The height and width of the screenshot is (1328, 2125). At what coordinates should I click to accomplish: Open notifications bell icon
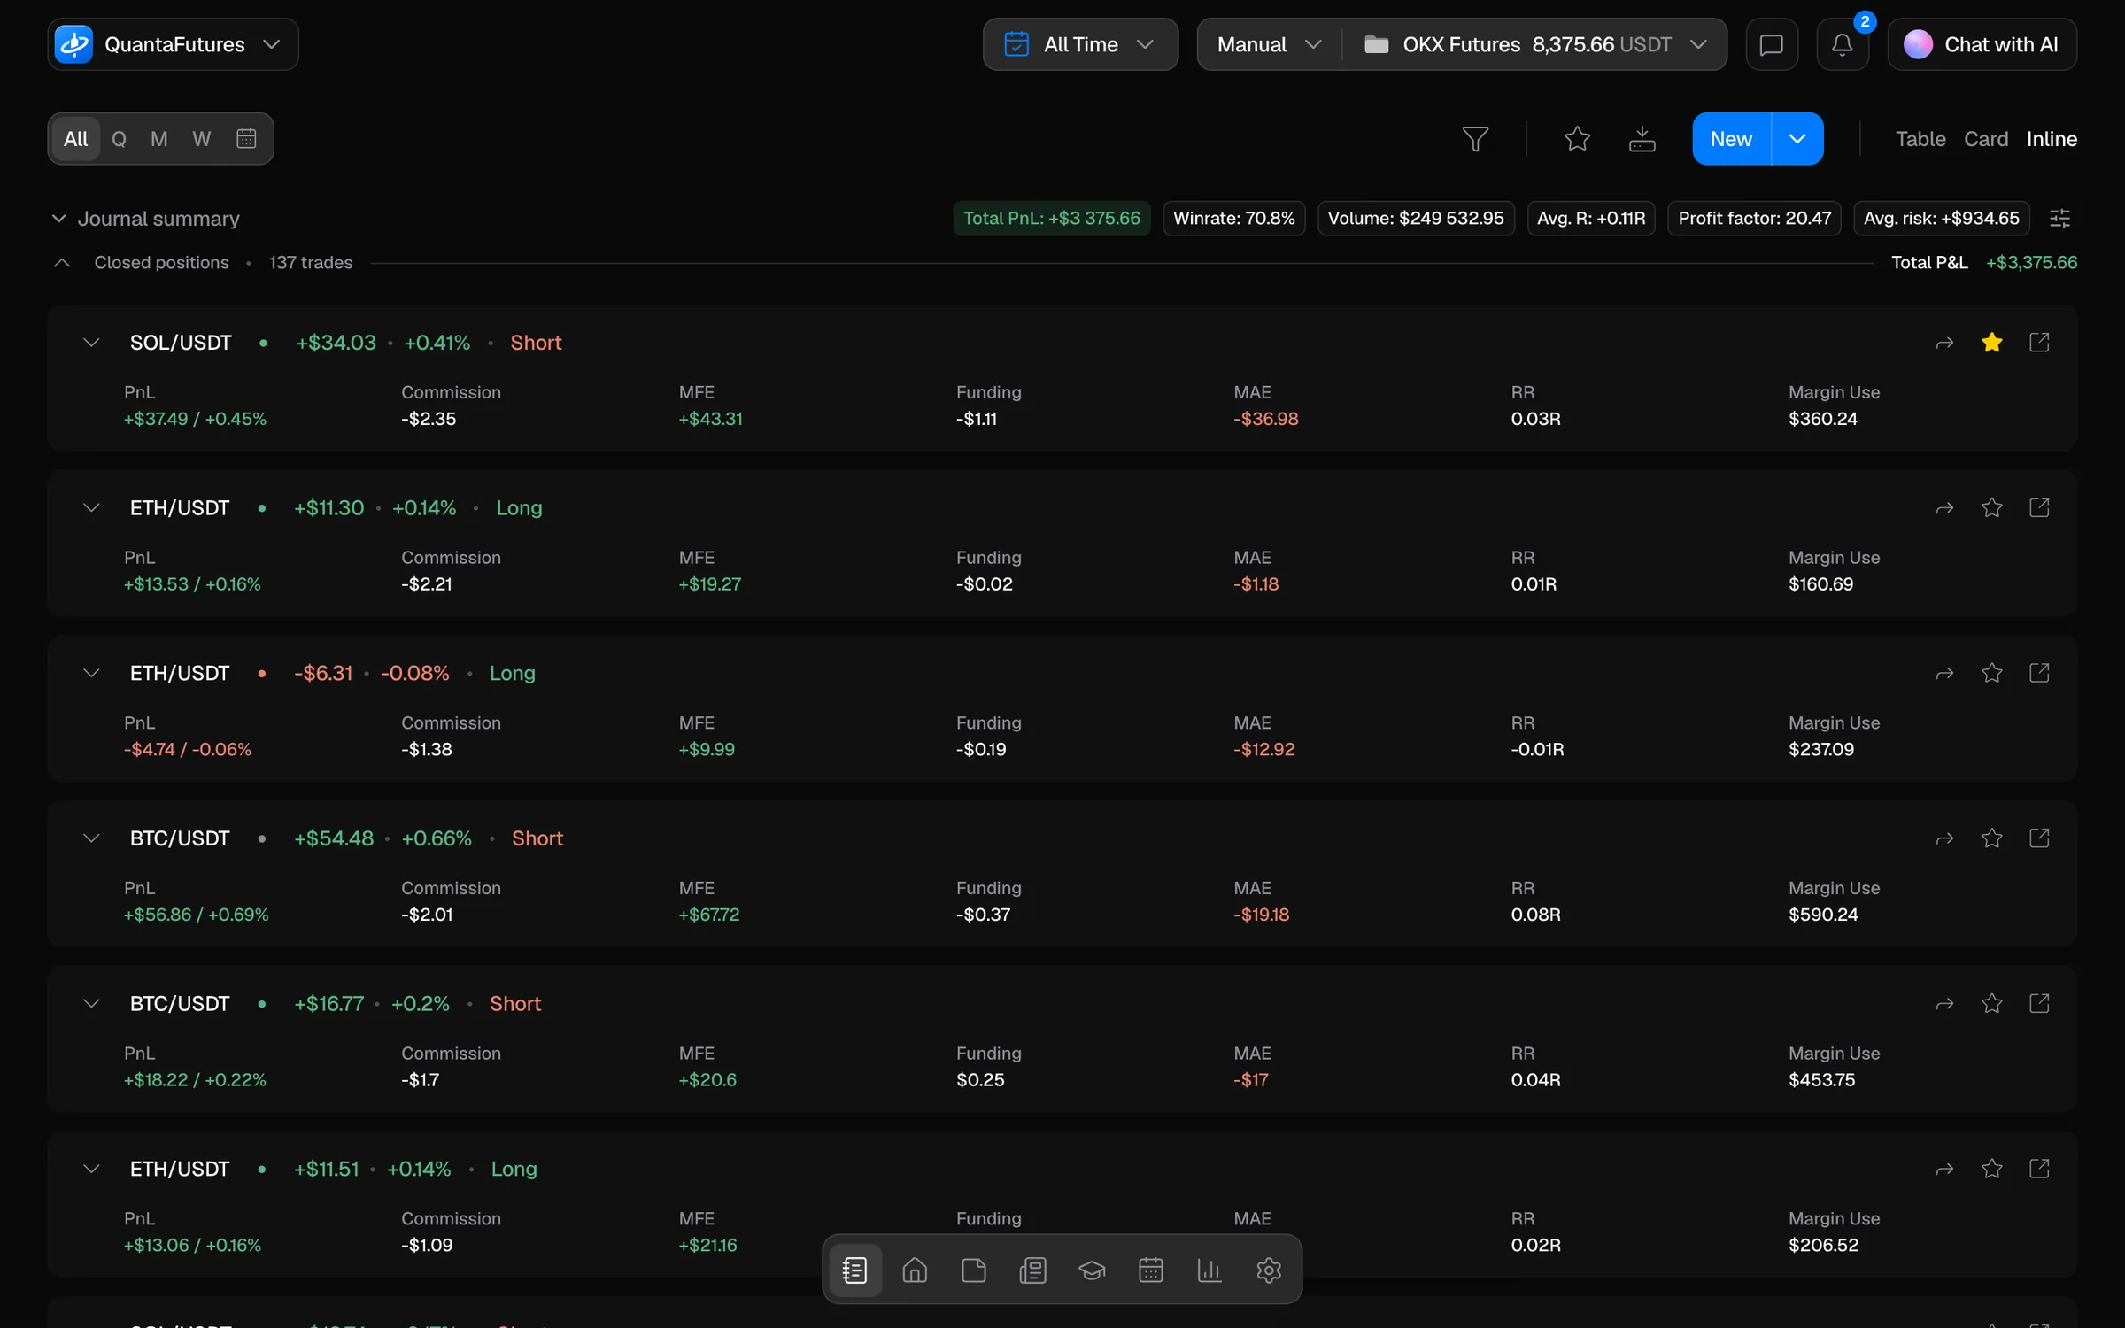pyautogui.click(x=1843, y=44)
